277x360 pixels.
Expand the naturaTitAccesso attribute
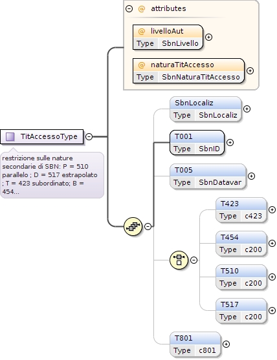250,70
